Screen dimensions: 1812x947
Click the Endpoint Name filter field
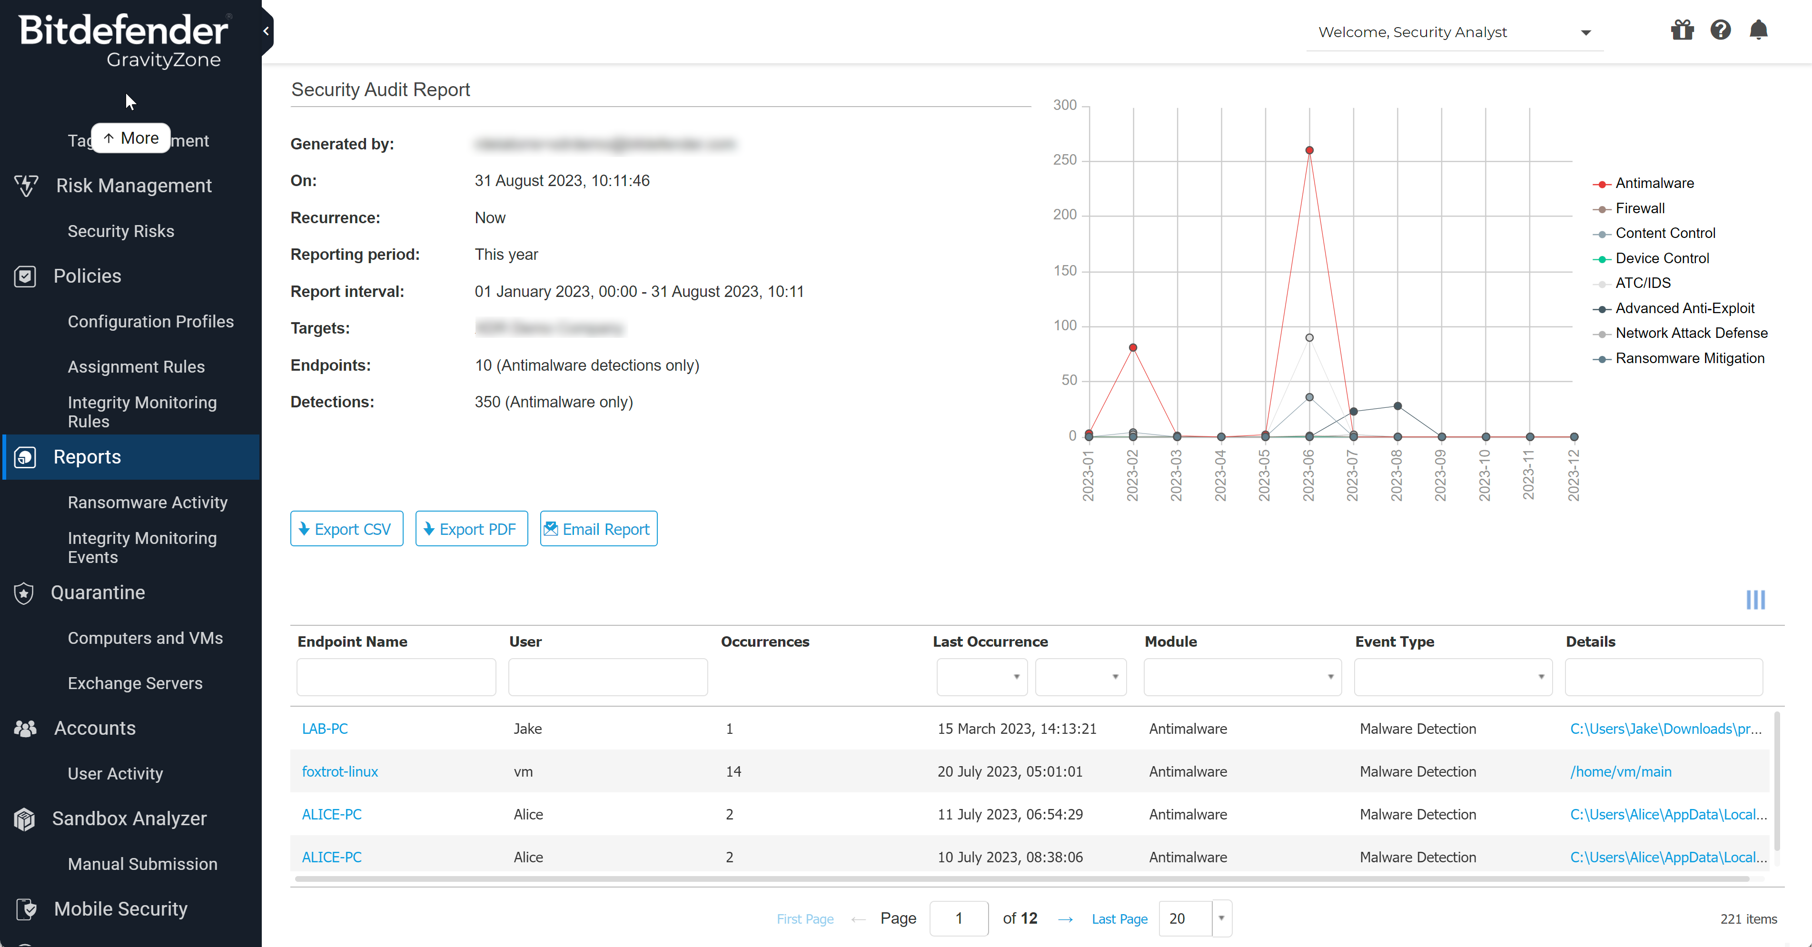(396, 677)
